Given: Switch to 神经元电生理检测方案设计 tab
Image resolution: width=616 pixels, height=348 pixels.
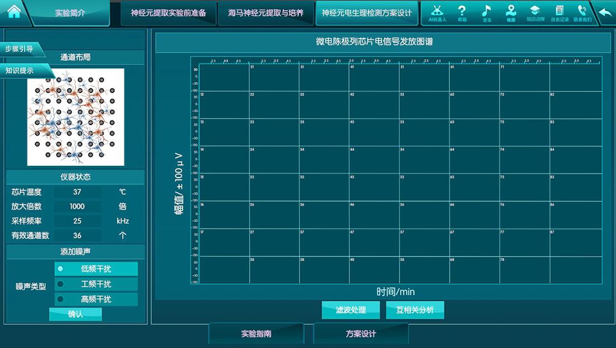Looking at the screenshot, I should (x=367, y=12).
